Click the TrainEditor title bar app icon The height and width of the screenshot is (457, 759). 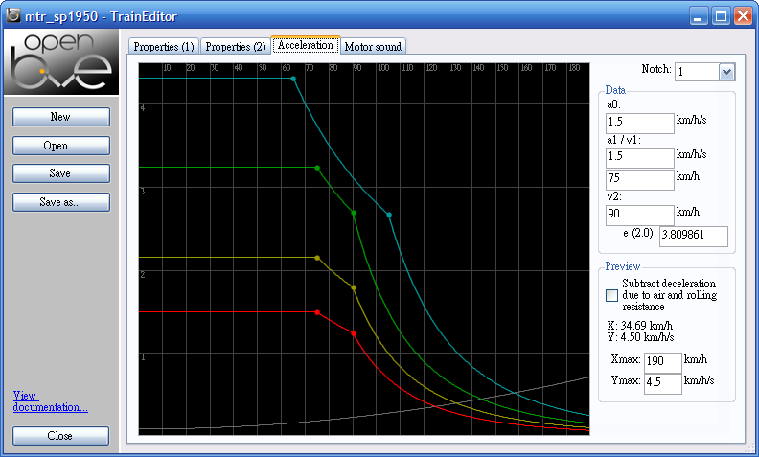[13, 16]
